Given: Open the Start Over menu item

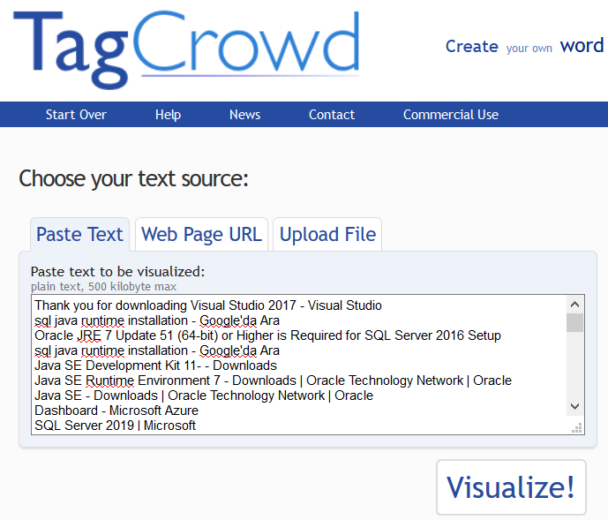Looking at the screenshot, I should point(76,115).
